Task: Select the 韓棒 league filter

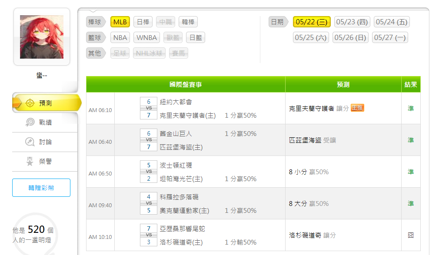Action: coord(188,22)
